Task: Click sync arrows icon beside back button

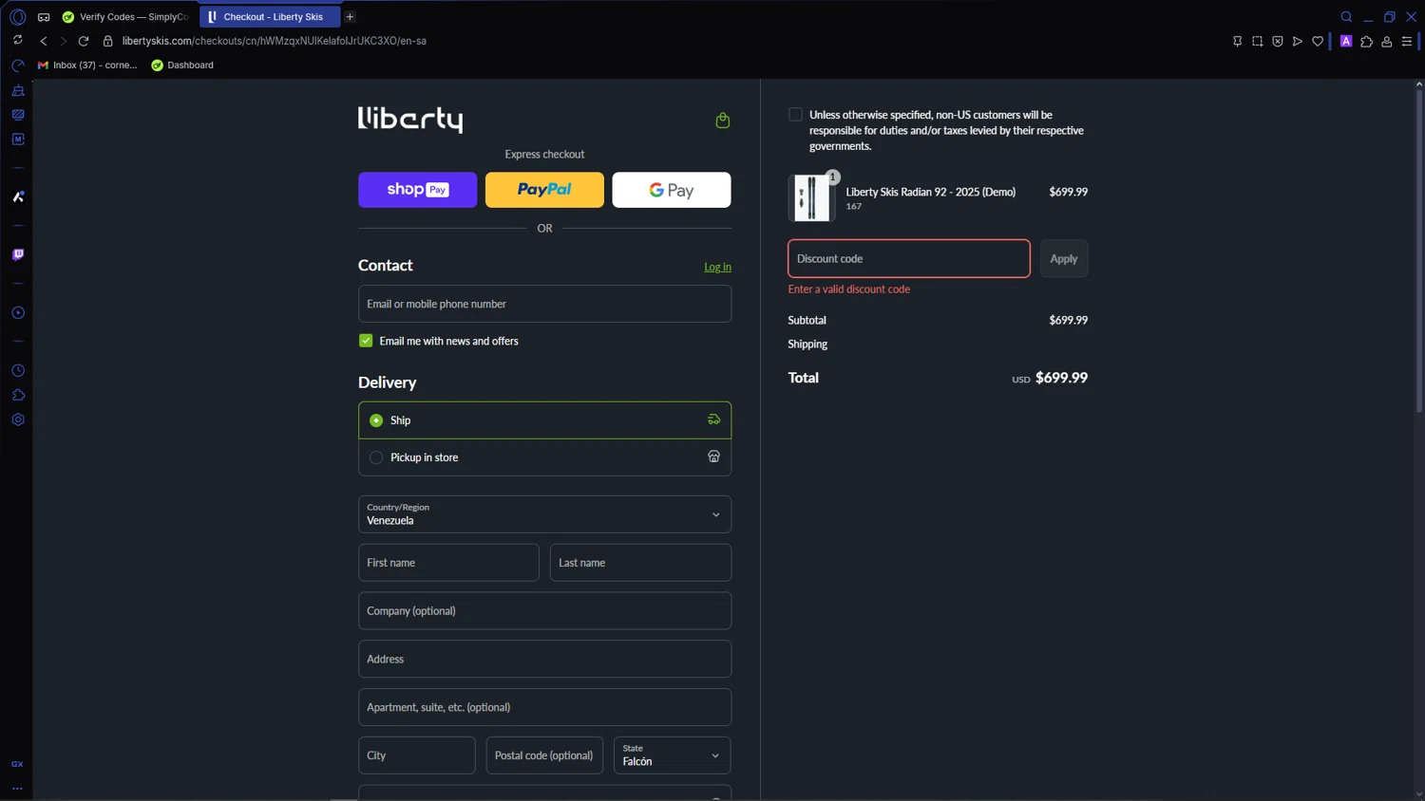Action: (17, 40)
